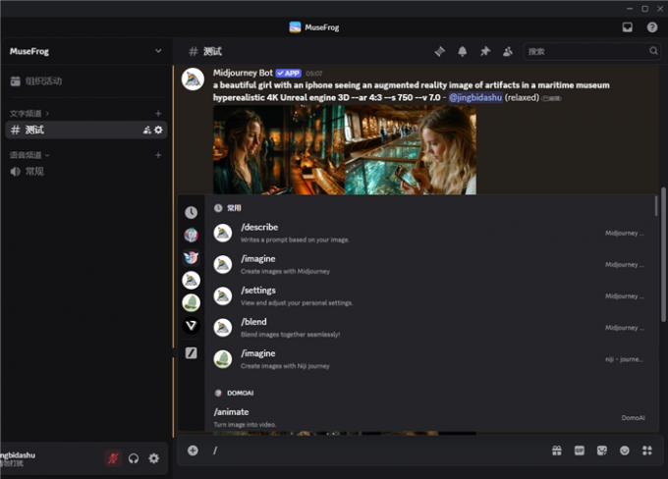Collapse the 语音频道 category
This screenshot has height=479, width=668.
[28, 155]
